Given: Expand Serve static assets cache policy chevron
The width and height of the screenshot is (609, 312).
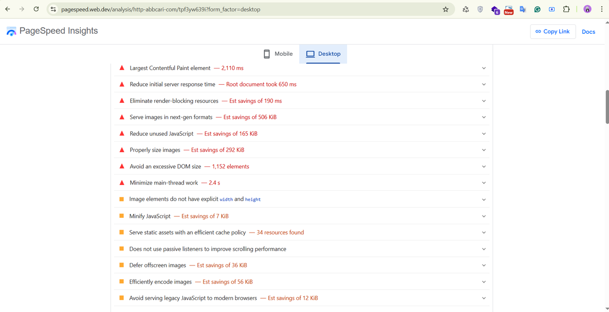Looking at the screenshot, I should [484, 233].
